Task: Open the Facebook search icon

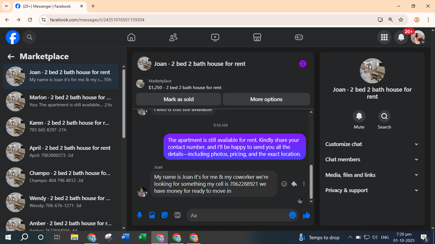Action: click(29, 37)
